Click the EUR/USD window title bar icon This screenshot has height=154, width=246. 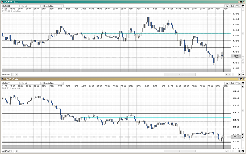point(2,2)
